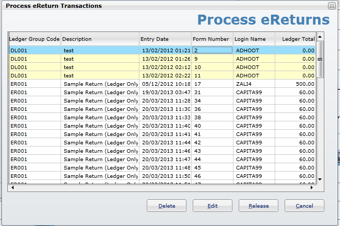
Task: Click 0.00 total in form 11 row
Action: (295, 75)
